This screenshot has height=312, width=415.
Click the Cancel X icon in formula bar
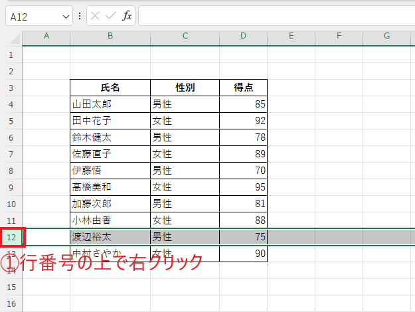[x=95, y=16]
